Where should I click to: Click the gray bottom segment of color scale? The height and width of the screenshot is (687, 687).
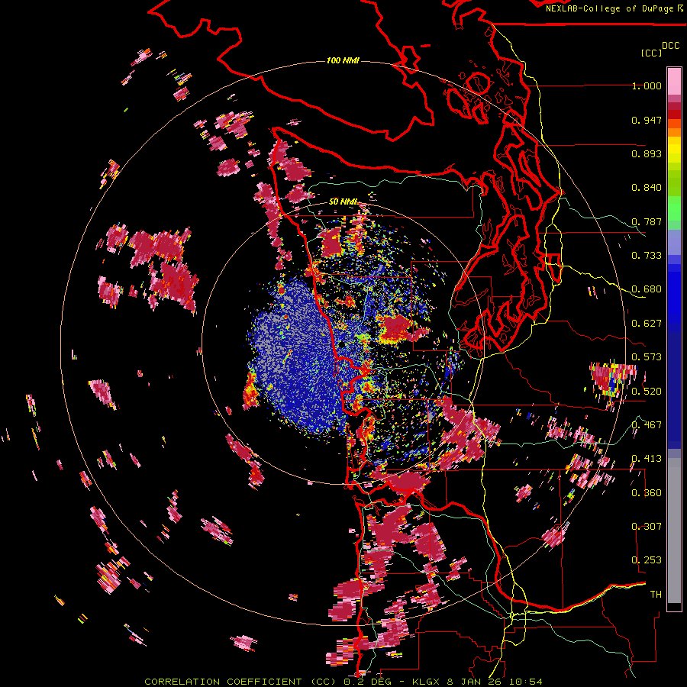tap(674, 531)
